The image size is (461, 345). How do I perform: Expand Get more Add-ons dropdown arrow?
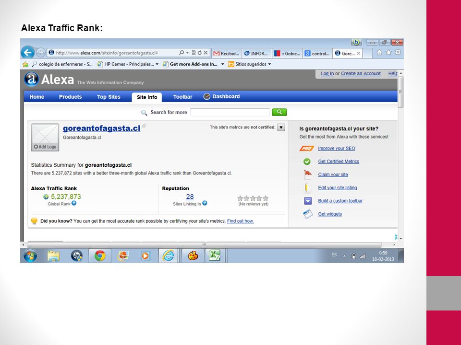tap(222, 64)
